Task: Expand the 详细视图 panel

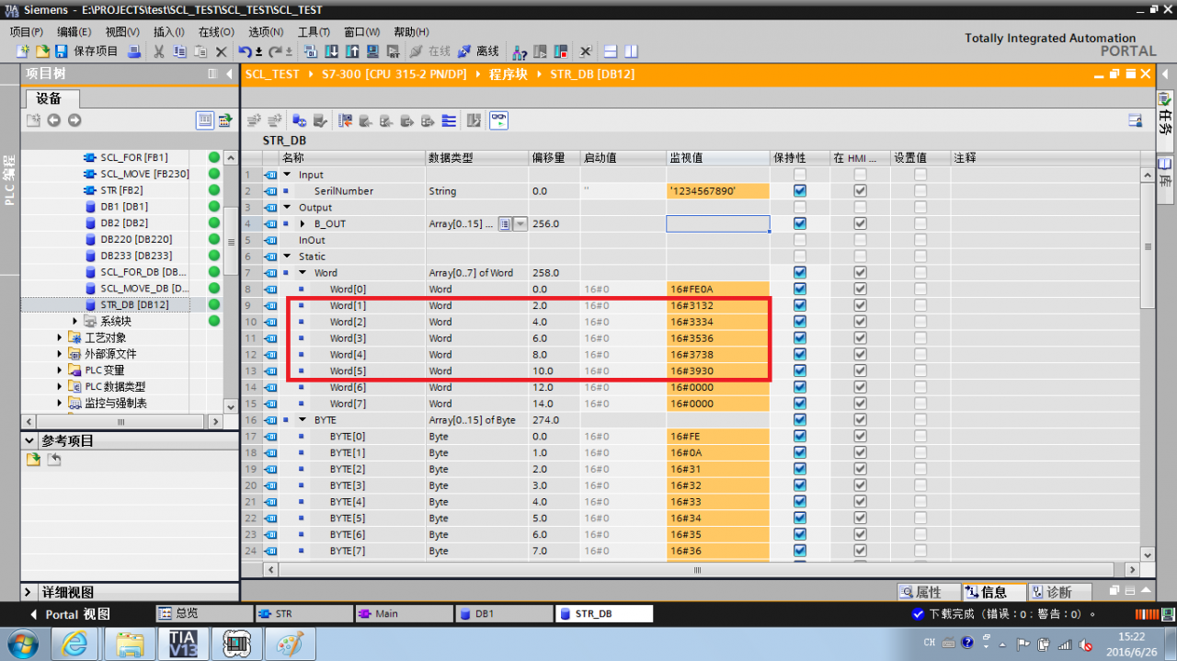Action: (29, 592)
